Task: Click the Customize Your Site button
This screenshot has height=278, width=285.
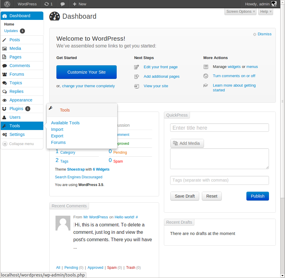Action: click(86, 72)
